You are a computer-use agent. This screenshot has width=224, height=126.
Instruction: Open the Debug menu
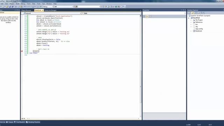23,4
